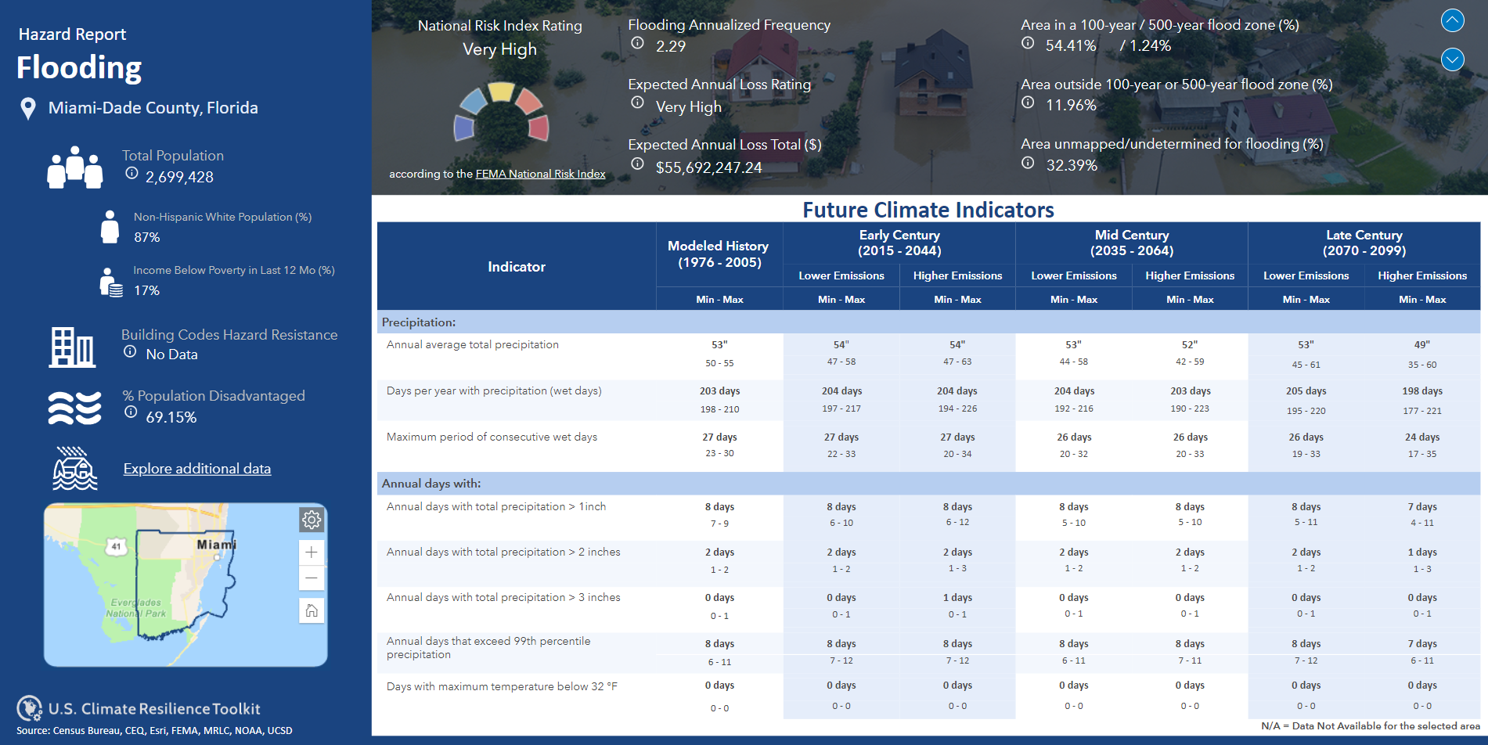This screenshot has height=745, width=1488.
Task: Click the yellow segment of risk gauge
Action: click(x=501, y=93)
